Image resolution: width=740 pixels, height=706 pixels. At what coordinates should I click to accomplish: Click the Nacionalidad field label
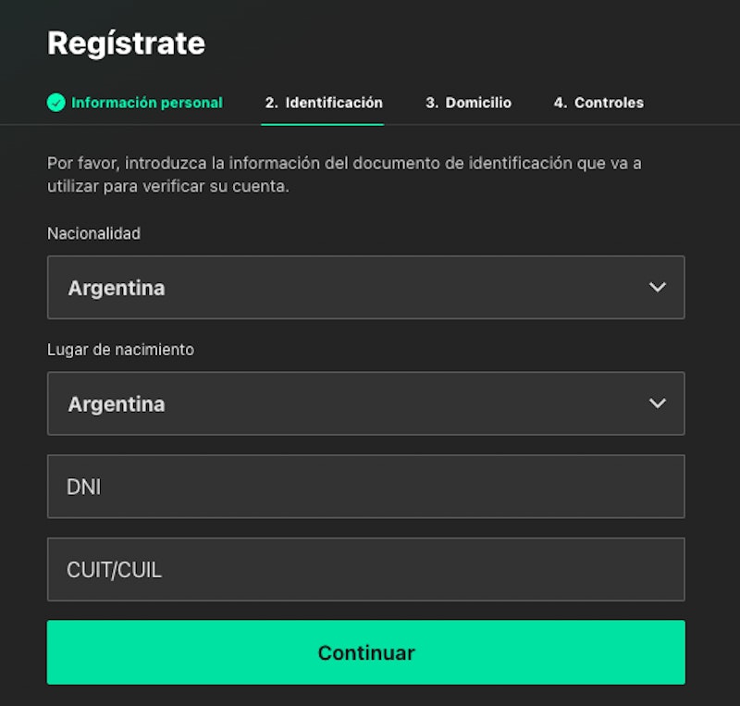pyautogui.click(x=93, y=233)
